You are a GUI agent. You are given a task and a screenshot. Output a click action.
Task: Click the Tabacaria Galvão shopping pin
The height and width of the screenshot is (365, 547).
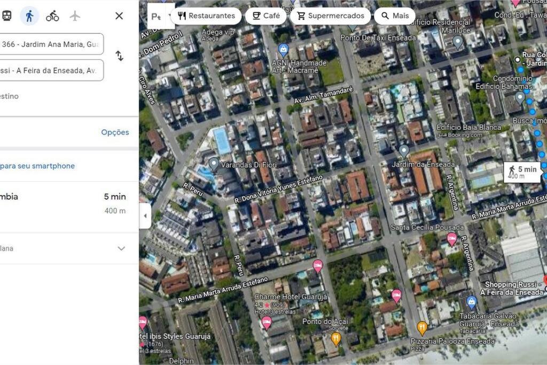[x=471, y=302]
